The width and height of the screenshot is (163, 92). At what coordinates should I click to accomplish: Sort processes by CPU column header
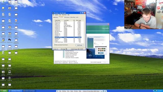pyautogui.click(x=74, y=20)
